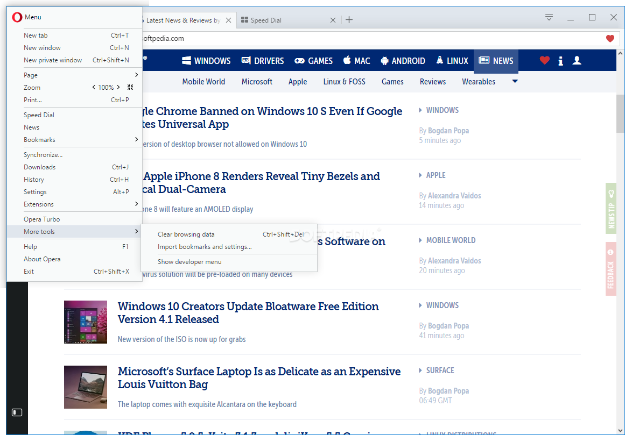Click the Mobile World subcategory link
Viewport: 625px width, 435px height.
click(203, 82)
